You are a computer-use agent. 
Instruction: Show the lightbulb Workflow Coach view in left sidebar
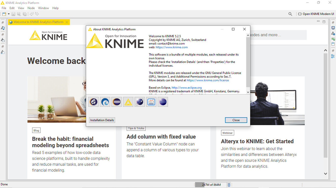click(3, 28)
